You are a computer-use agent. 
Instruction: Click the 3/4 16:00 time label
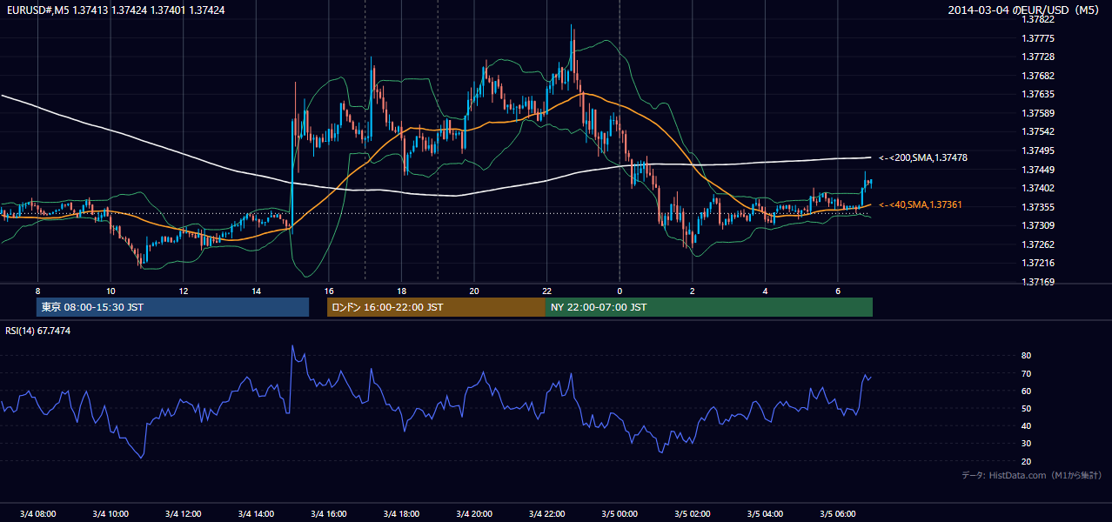tap(328, 514)
